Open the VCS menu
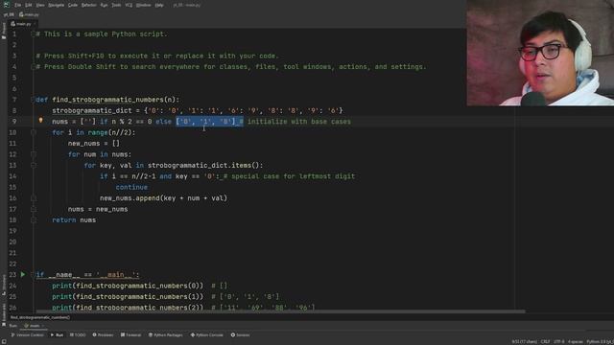Screen dimensions: 614x345 click(x=129, y=5)
